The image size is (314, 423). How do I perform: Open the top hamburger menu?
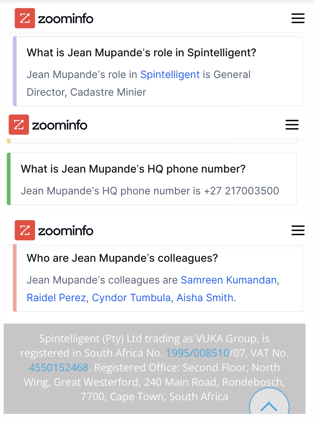[298, 18]
